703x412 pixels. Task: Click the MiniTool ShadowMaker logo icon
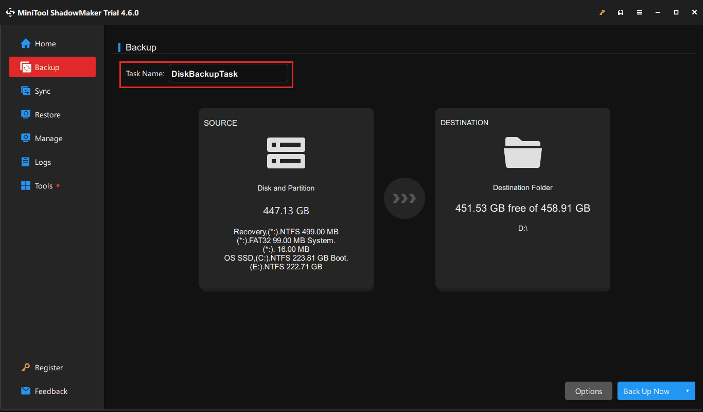tap(10, 12)
